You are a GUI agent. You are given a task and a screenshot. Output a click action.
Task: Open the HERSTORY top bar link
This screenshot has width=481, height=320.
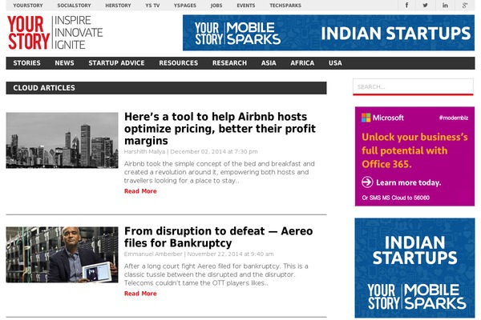(118, 6)
